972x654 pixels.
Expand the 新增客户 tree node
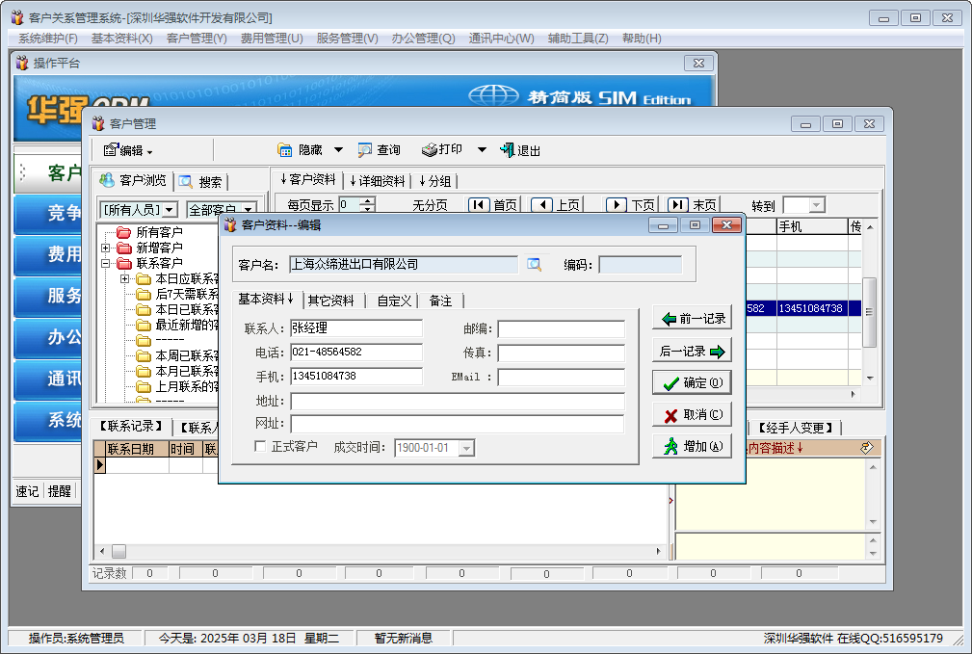[x=105, y=248]
